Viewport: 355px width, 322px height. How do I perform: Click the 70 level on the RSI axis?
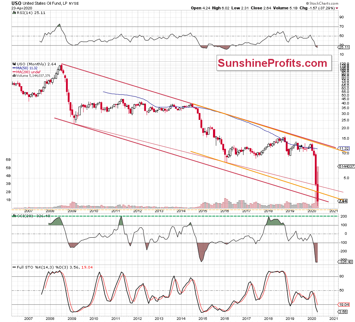click(x=341, y=27)
